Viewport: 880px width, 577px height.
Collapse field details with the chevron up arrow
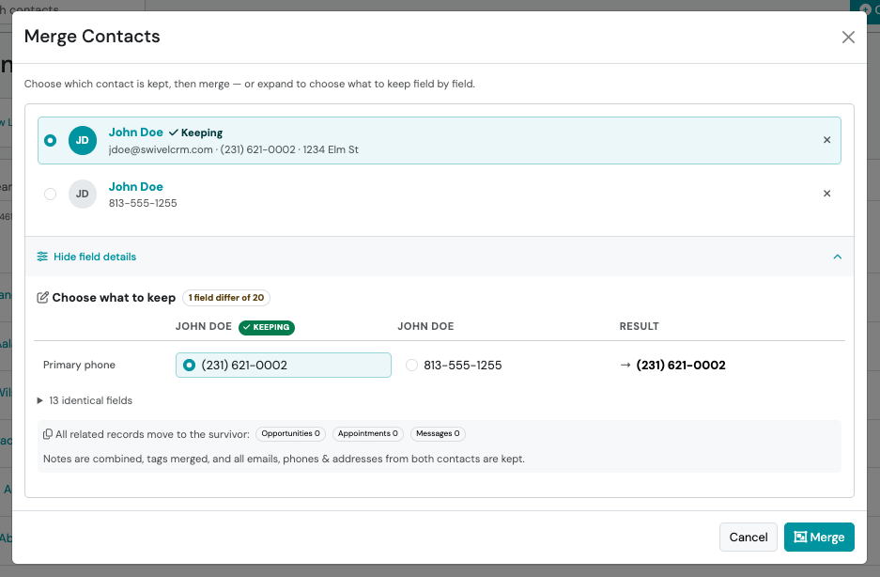coord(838,257)
